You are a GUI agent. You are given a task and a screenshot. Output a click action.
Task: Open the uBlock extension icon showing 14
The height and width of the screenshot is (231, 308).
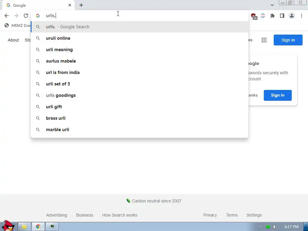click(x=254, y=16)
